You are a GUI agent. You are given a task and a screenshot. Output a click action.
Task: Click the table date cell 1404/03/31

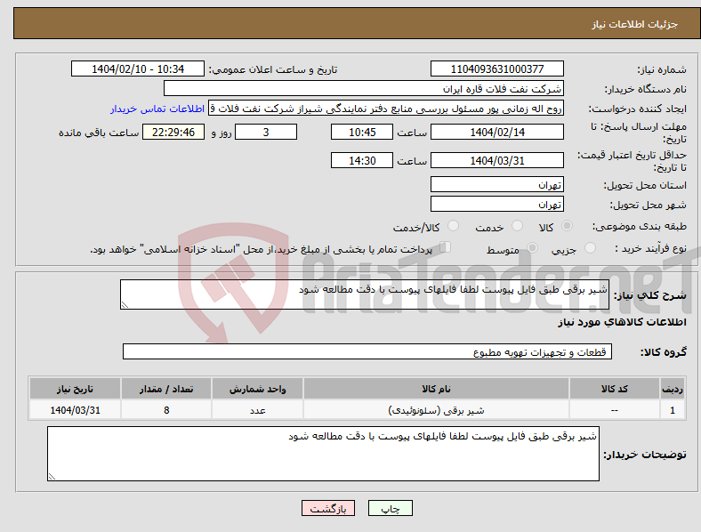point(75,410)
